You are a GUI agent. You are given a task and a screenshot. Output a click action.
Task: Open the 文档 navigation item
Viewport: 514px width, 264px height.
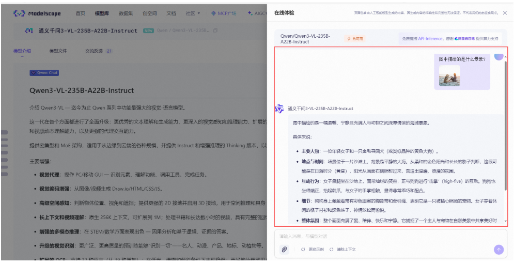(171, 13)
